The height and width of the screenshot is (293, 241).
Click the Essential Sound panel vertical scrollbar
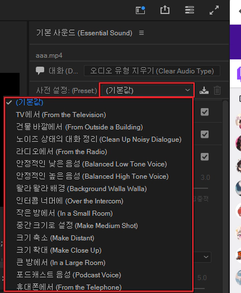coord(225,196)
